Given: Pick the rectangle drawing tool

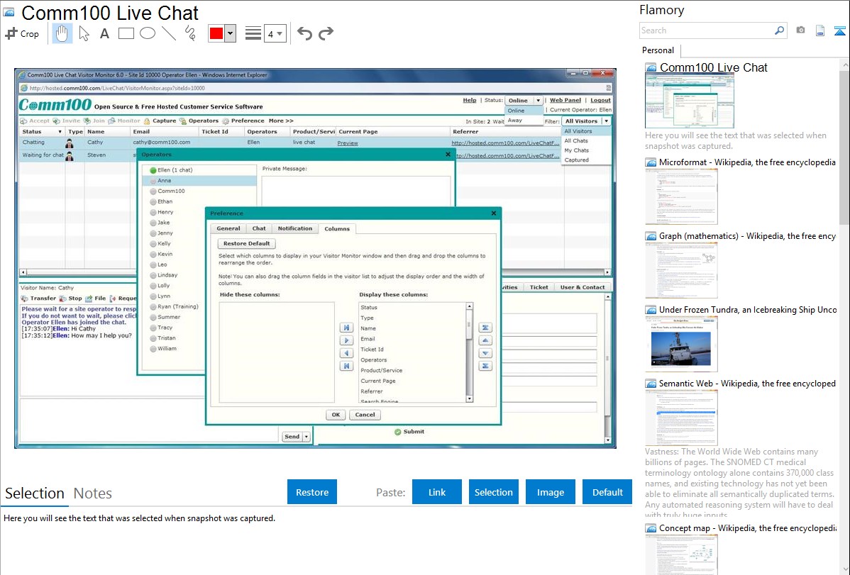Looking at the screenshot, I should (x=126, y=33).
